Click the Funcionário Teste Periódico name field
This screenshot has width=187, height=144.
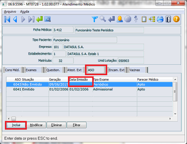[x=109, y=30]
